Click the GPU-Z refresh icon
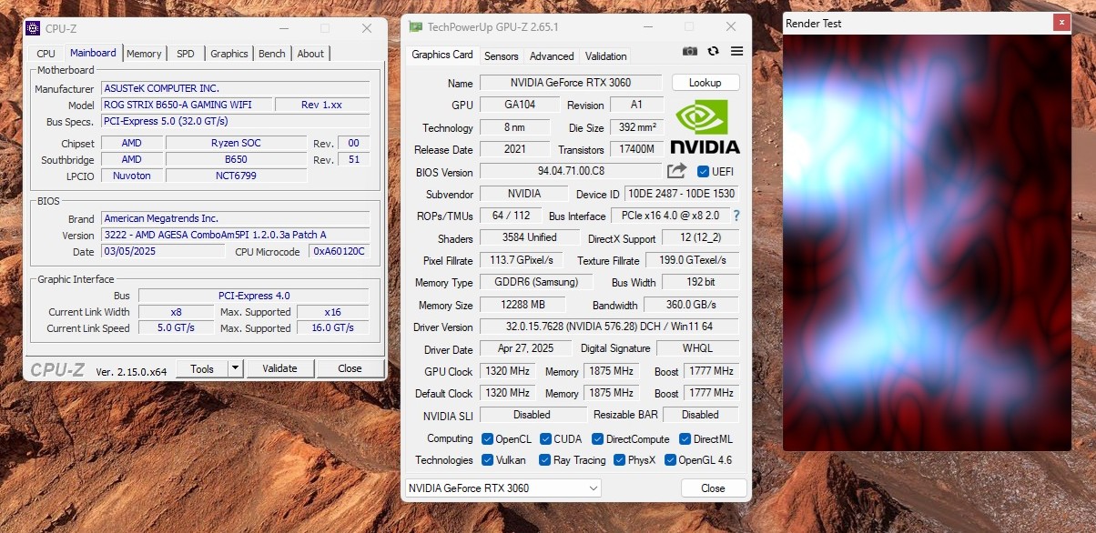This screenshot has width=1096, height=533. tap(714, 52)
